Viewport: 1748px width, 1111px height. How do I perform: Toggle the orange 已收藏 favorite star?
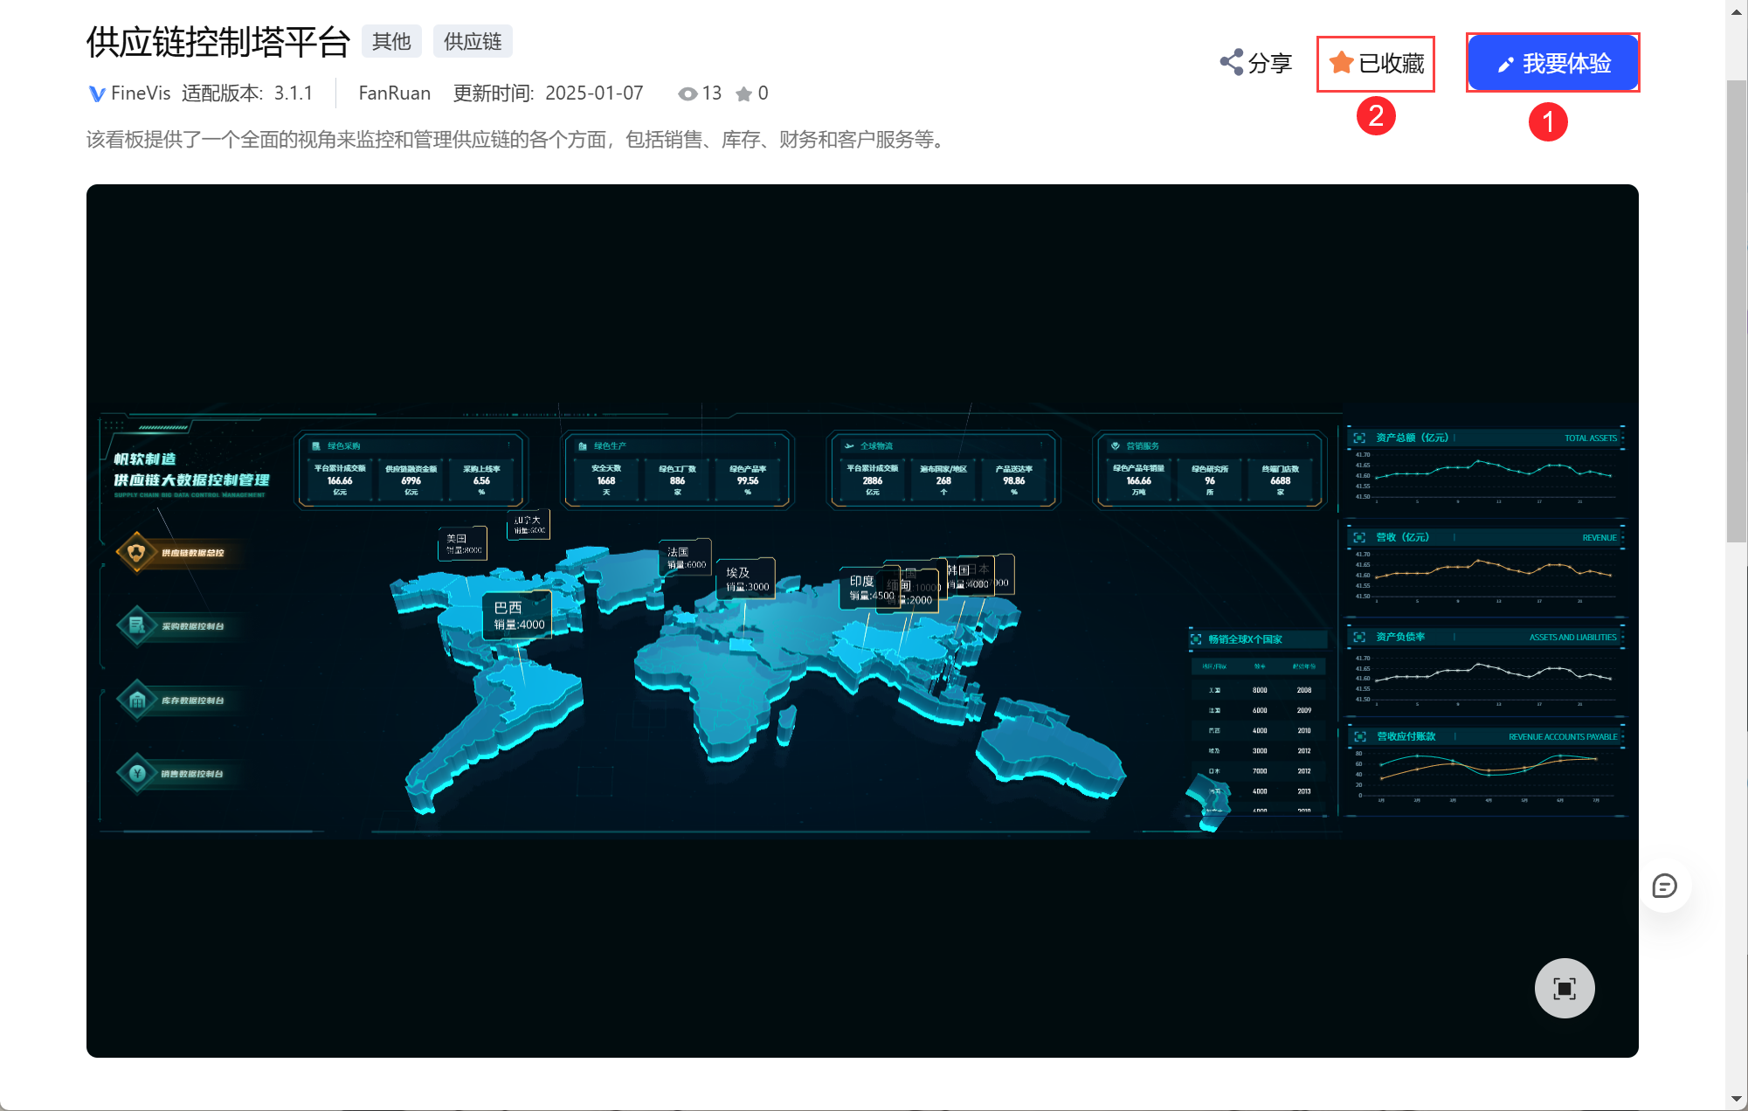tap(1342, 63)
